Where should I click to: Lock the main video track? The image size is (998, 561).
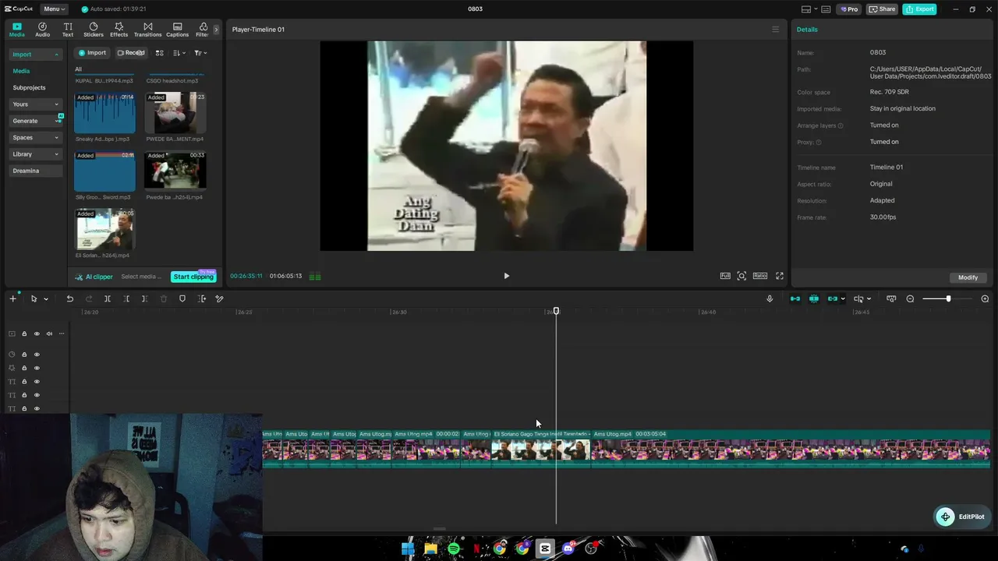24,333
